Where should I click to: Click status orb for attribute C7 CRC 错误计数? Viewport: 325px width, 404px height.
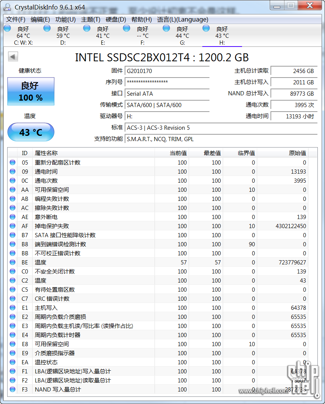click(12, 298)
